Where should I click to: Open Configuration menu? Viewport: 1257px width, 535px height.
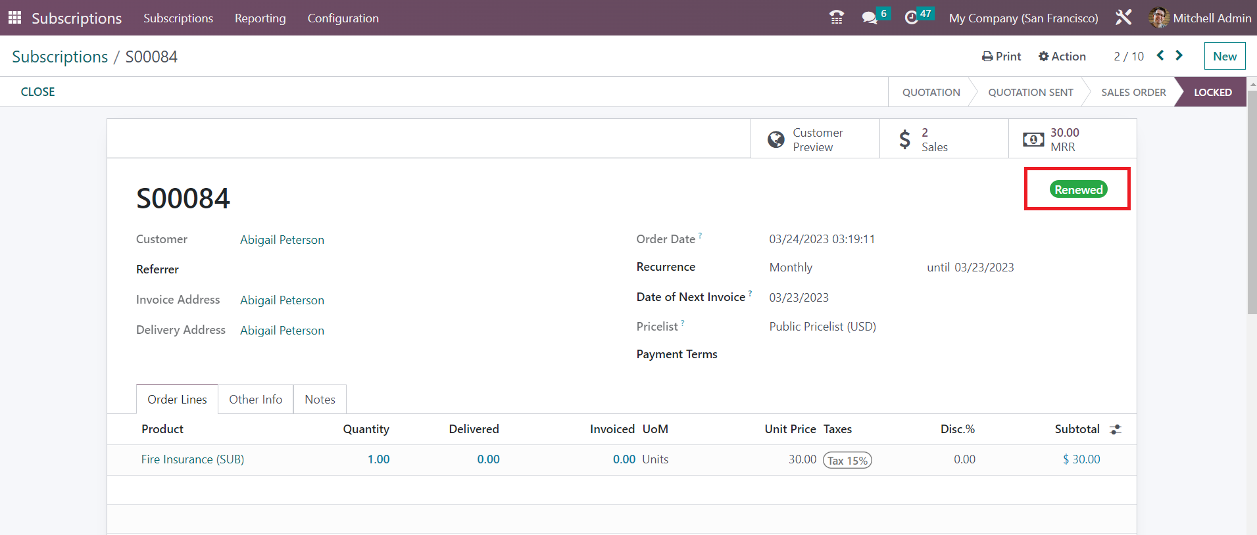tap(343, 18)
